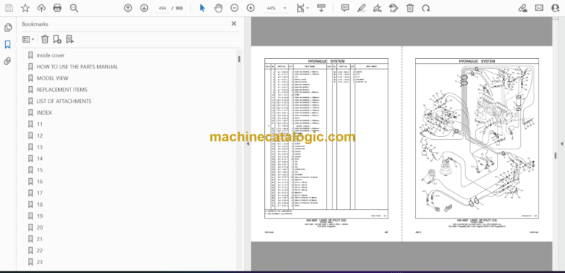The height and width of the screenshot is (273, 565).
Task: Click the delete trash icon in toolbar
Action: tap(410, 8)
